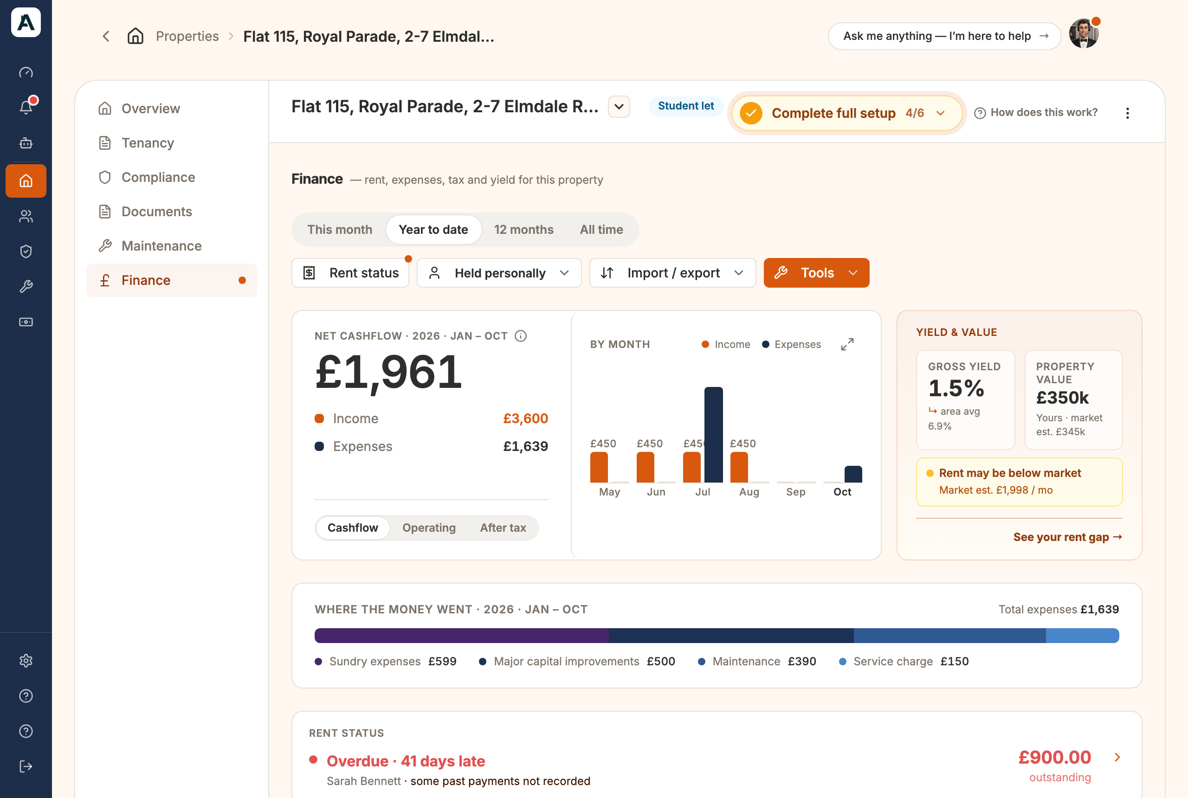This screenshot has width=1188, height=798.
Task: Expand the Held personally dropdown
Action: pyautogui.click(x=499, y=273)
